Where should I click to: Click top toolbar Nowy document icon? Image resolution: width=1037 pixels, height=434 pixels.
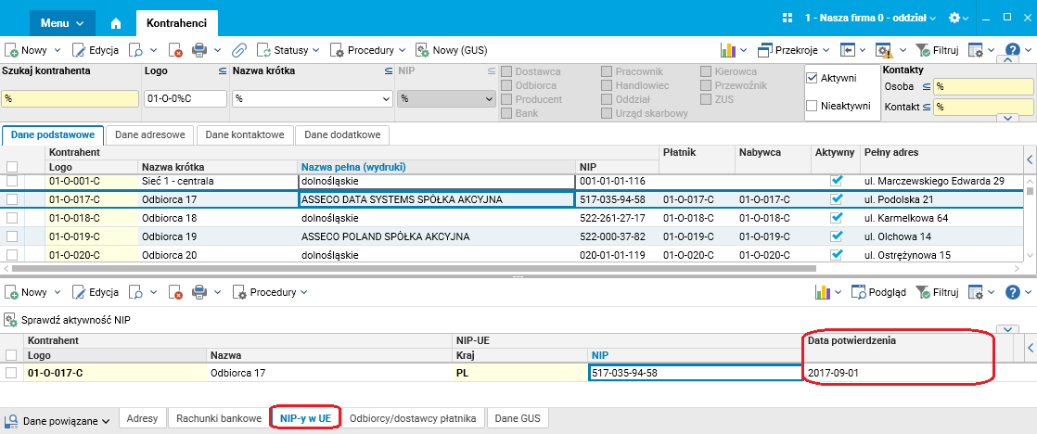[11, 50]
